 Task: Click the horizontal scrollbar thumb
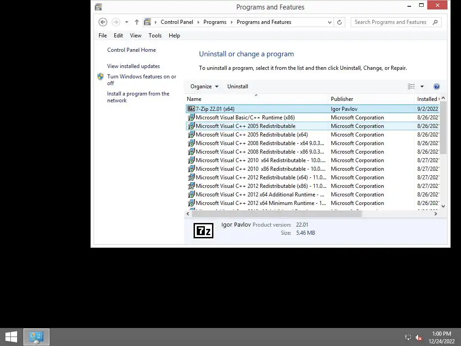click(276, 214)
